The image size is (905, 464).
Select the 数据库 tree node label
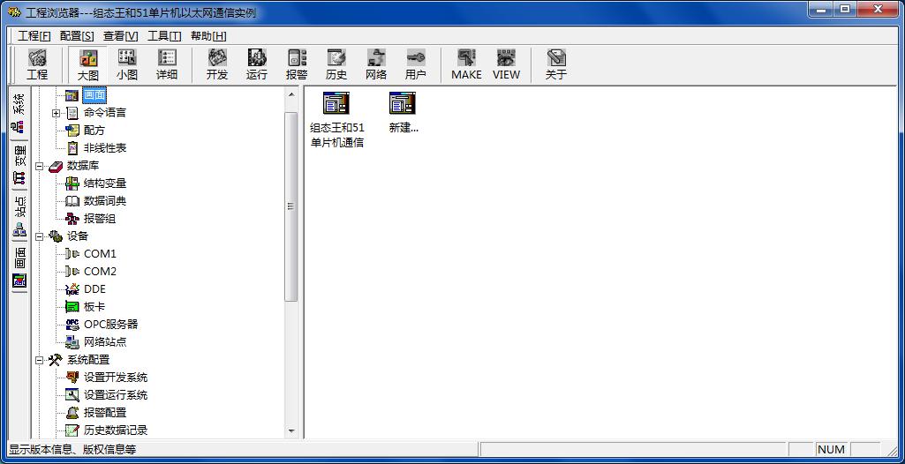[83, 166]
